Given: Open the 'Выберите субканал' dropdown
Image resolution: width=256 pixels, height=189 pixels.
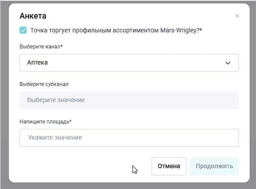Looking at the screenshot, I should 129,100.
